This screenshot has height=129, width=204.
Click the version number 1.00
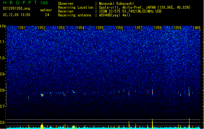44,3
